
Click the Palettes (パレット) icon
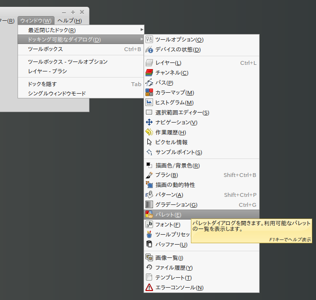[149, 215]
